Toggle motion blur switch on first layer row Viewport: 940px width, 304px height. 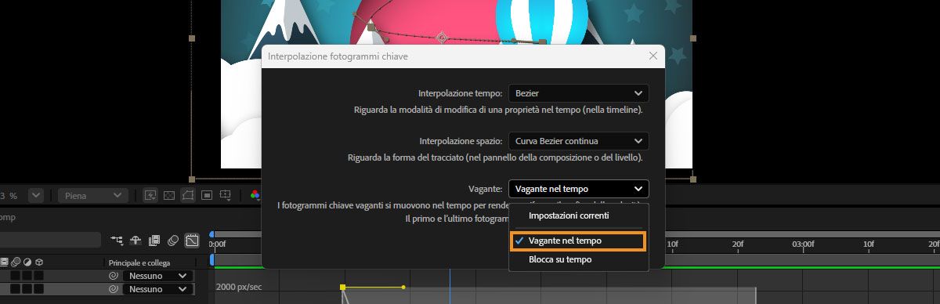point(15,276)
